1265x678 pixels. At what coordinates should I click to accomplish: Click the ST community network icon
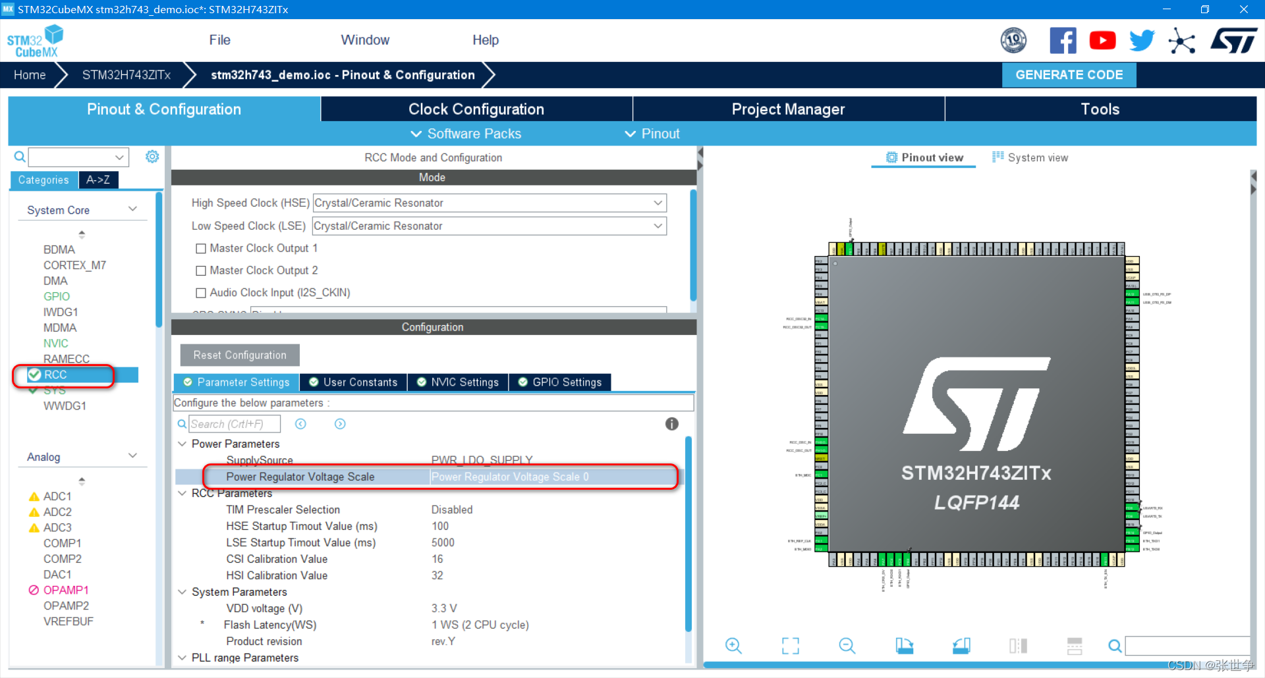[x=1181, y=41]
